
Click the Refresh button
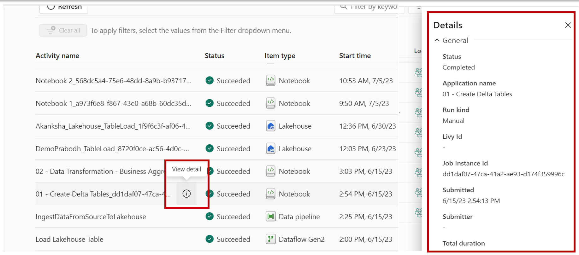click(x=64, y=7)
